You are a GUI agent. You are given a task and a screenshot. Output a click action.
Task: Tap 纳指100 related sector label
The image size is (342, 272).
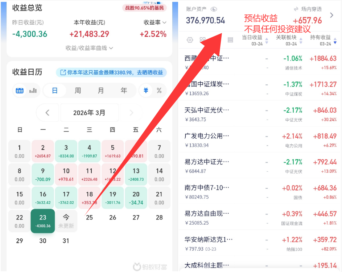tap(294, 249)
